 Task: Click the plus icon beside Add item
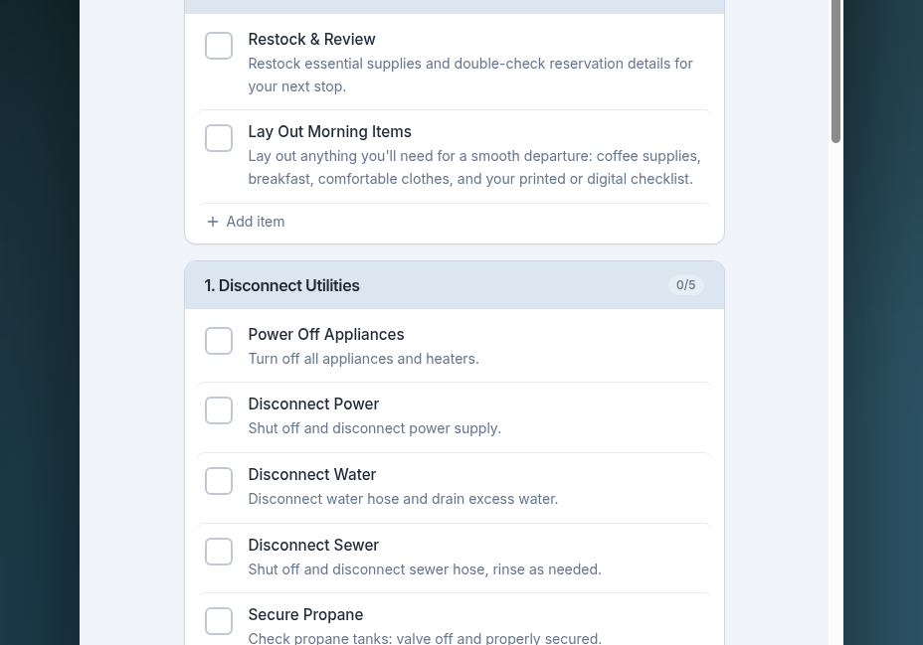213,222
